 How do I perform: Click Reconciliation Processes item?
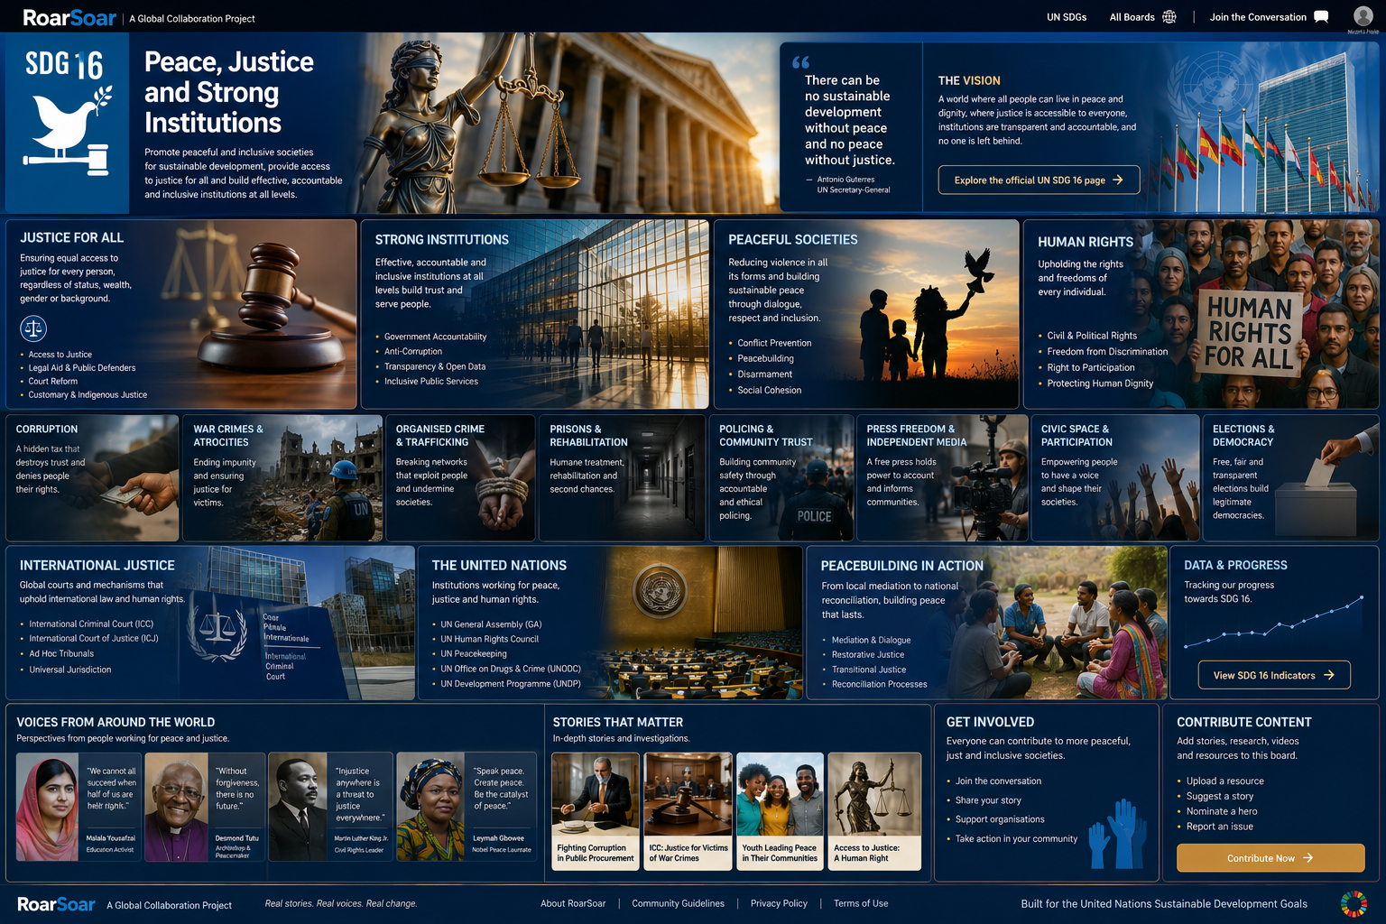point(880,684)
